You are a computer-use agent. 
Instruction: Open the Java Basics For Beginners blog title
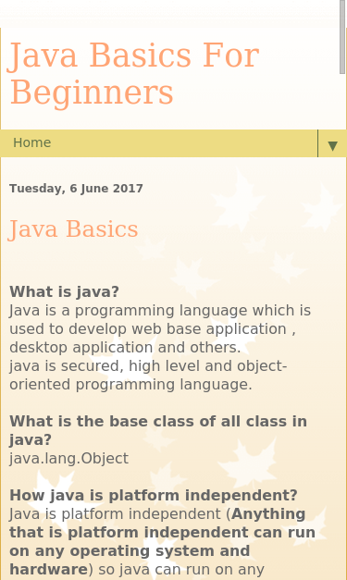pyautogui.click(x=133, y=73)
